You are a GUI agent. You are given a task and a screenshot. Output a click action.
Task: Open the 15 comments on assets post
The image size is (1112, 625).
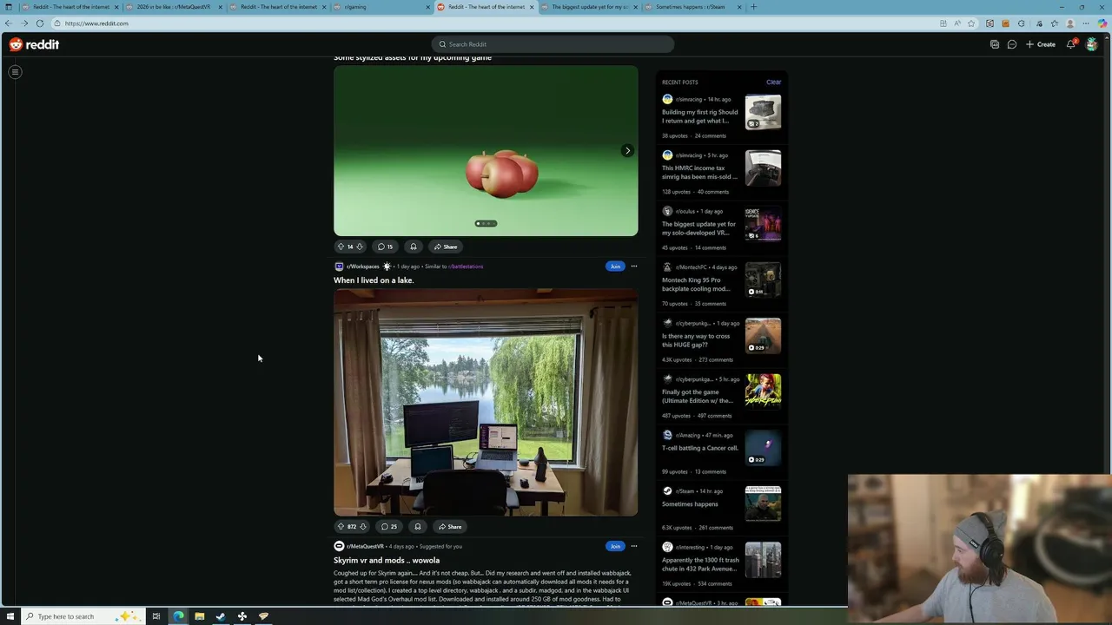(385, 247)
